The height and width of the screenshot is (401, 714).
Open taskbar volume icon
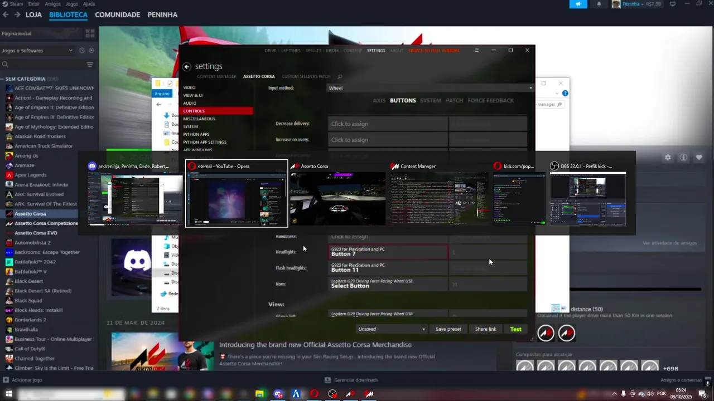pos(650,394)
